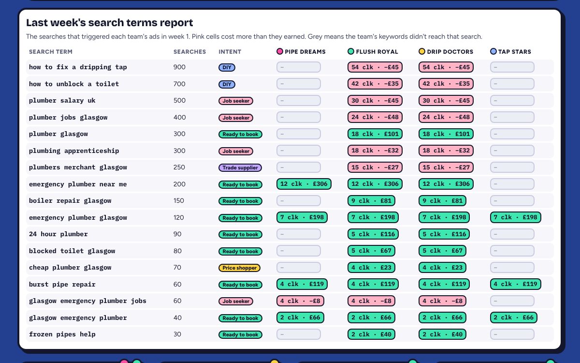The height and width of the screenshot is (363, 580).
Task: Select 'glasgow emergency plumber' search term
Action: click(78, 318)
